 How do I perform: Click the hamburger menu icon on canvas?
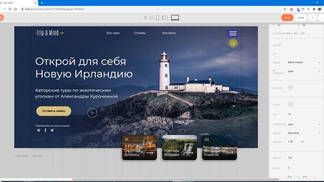click(233, 33)
